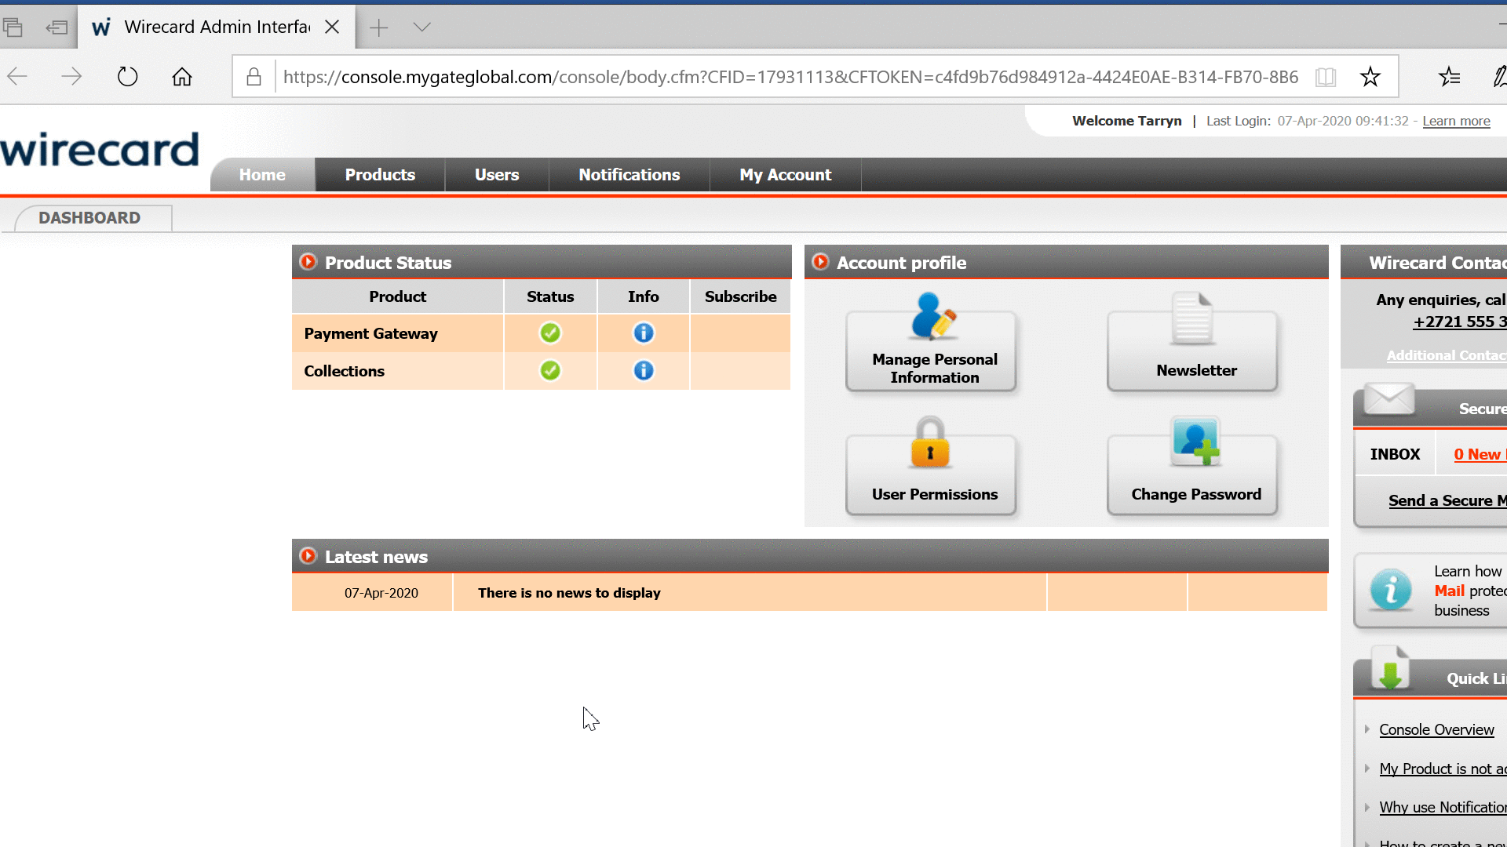The height and width of the screenshot is (847, 1507).
Task: Click the lock icon in the address bar
Action: point(254,76)
